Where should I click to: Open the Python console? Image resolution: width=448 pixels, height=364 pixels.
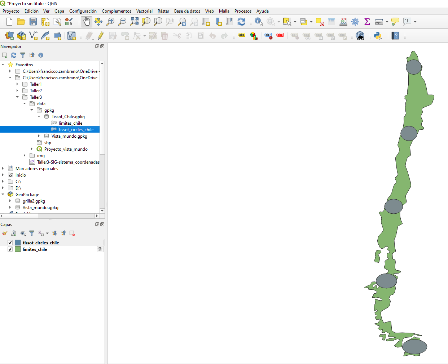coord(378,36)
